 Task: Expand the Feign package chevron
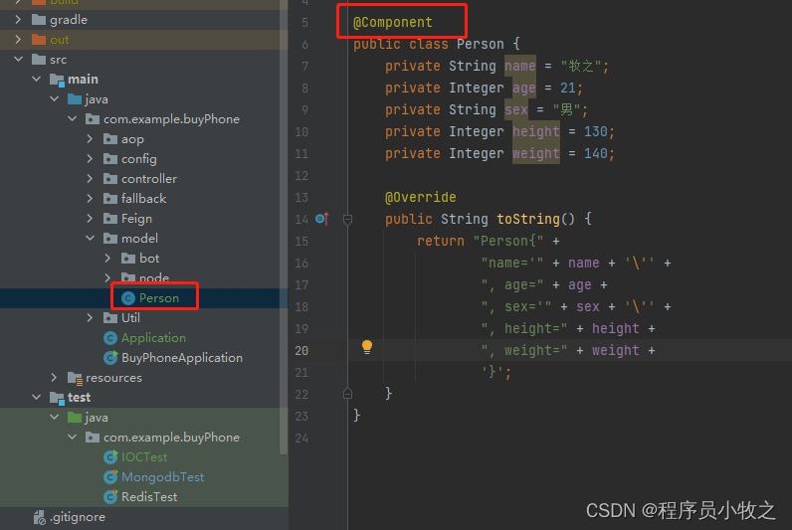coord(90,218)
